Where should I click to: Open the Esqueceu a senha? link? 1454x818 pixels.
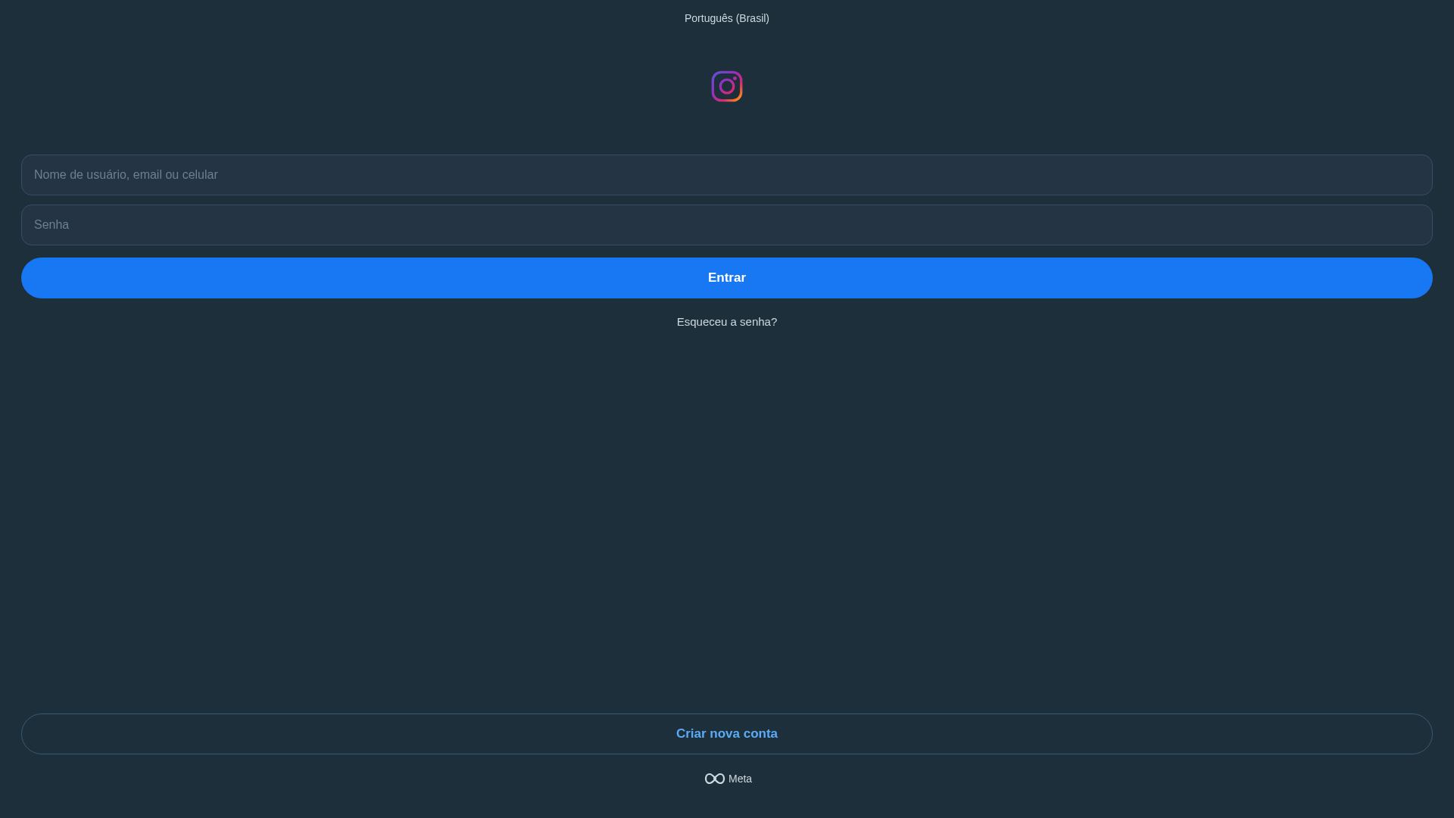tap(727, 322)
